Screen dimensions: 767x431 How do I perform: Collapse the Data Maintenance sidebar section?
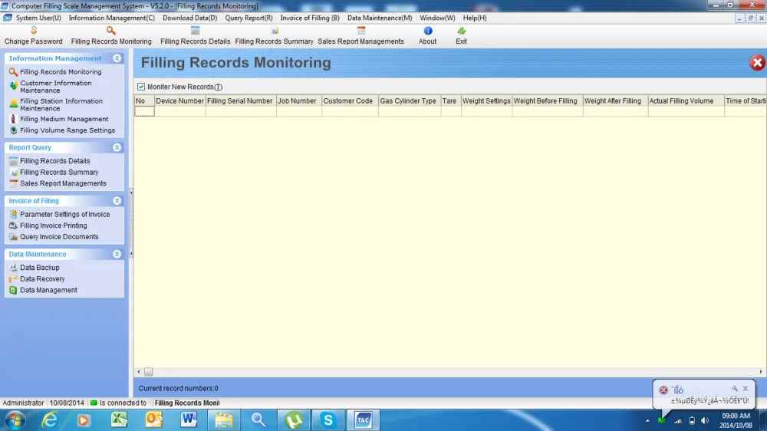click(x=117, y=254)
